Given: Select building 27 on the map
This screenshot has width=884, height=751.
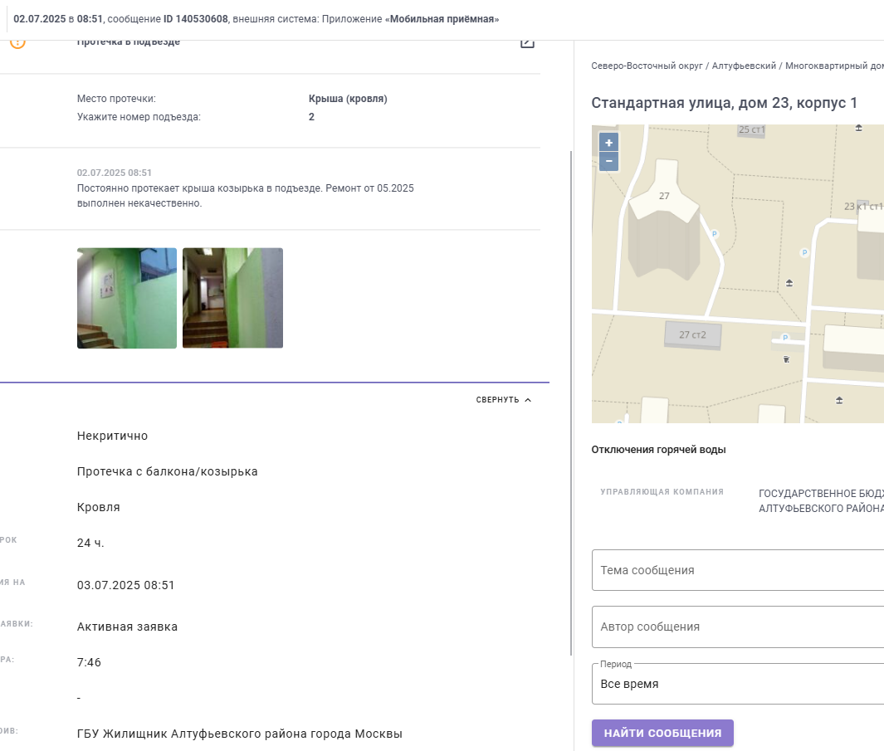Looking at the screenshot, I should (x=664, y=220).
